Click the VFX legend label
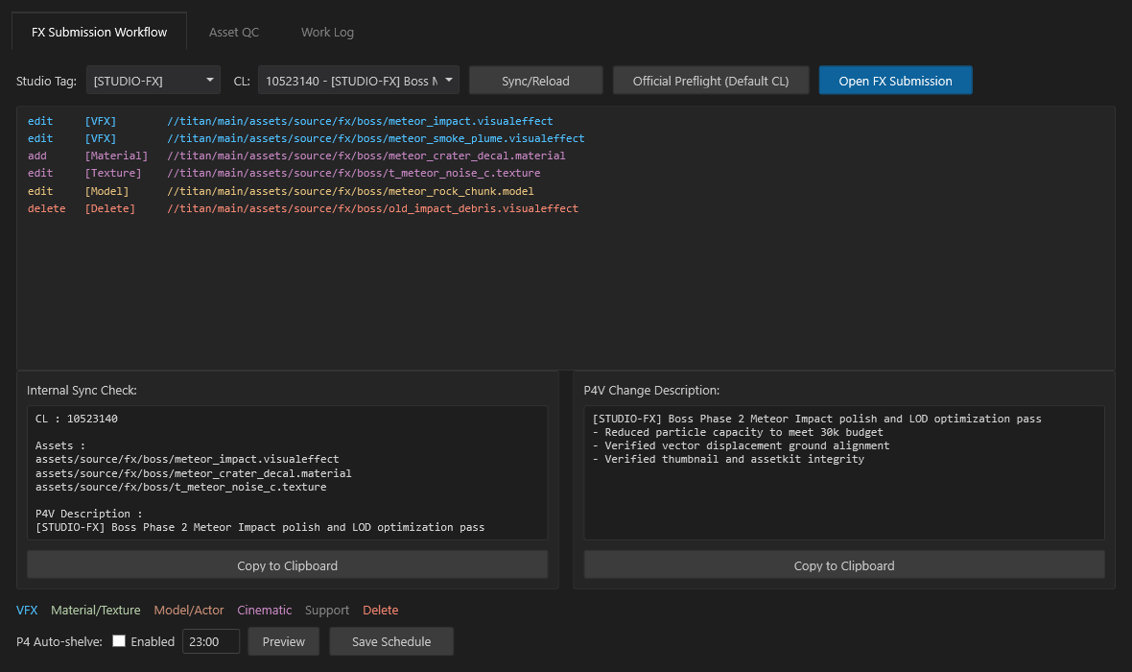The width and height of the screenshot is (1132, 672). (x=27, y=610)
